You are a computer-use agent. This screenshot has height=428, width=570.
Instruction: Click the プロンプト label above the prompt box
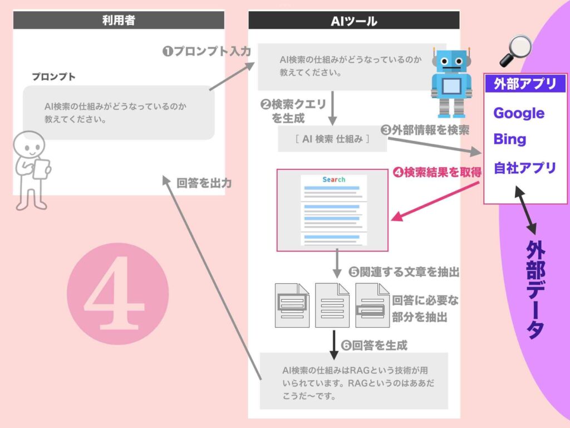click(x=54, y=77)
